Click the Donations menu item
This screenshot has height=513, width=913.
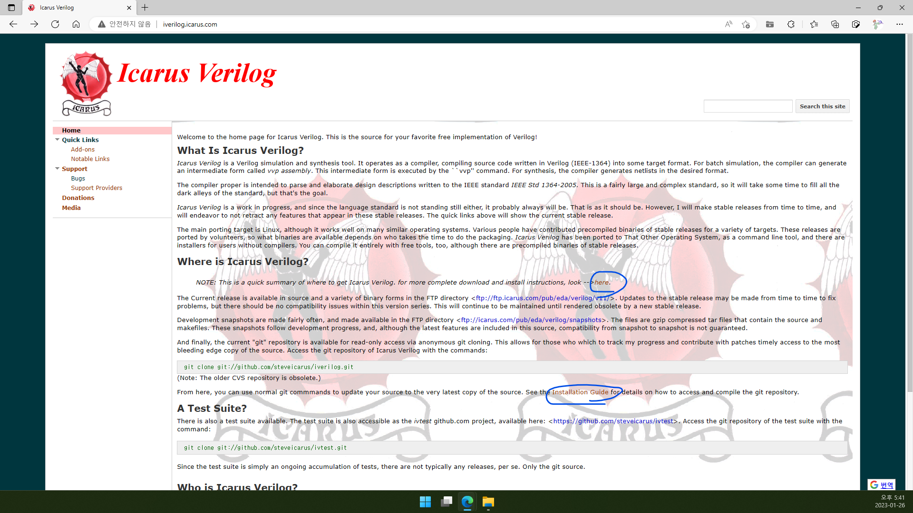pyautogui.click(x=78, y=197)
